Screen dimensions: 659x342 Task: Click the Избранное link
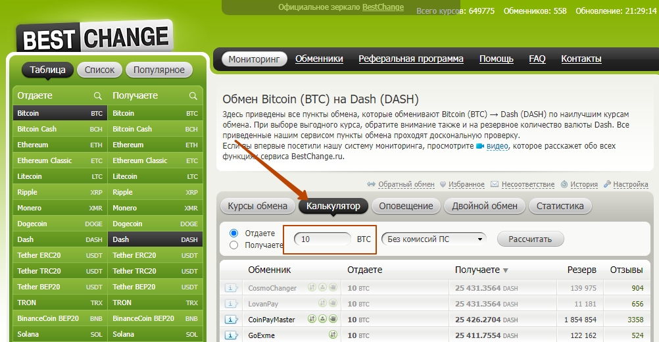pyautogui.click(x=466, y=184)
